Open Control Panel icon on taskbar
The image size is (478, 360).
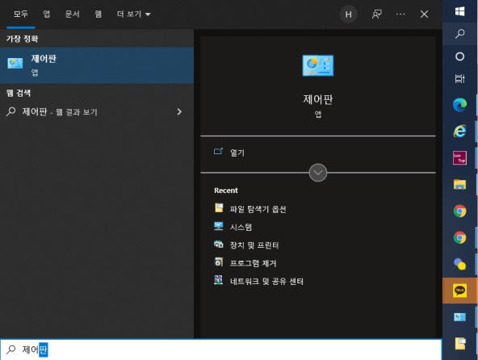click(x=459, y=317)
